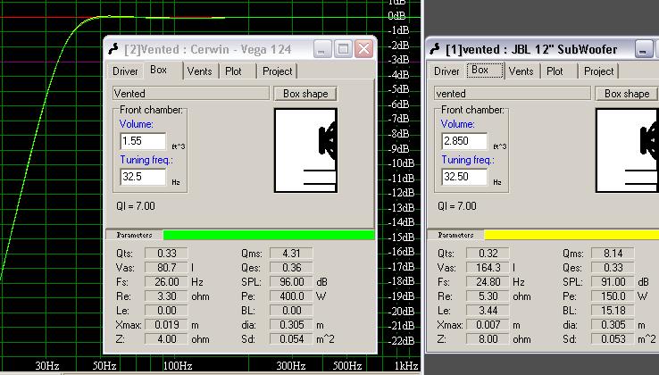Switch to Vents tab in JBL SubWoofer window
Viewport: 659px width, 375px height.
[521, 71]
